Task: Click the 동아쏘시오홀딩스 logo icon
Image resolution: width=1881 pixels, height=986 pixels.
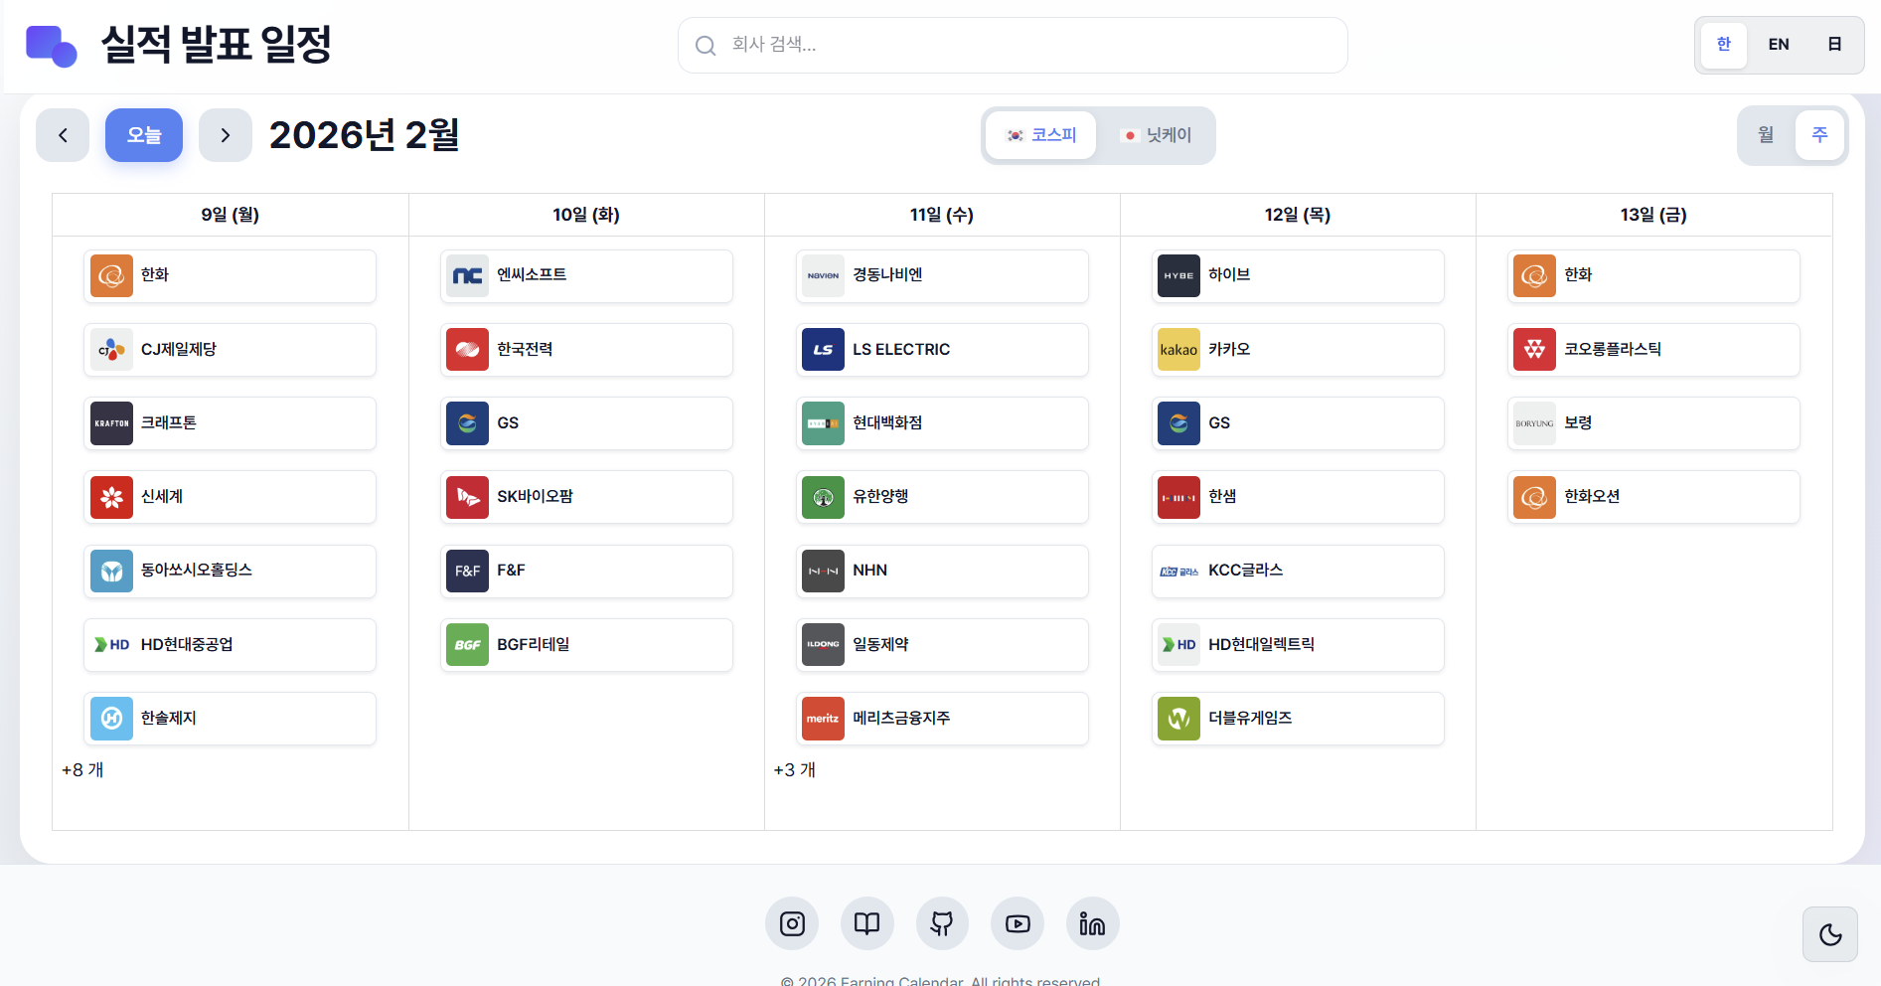Action: click(111, 572)
